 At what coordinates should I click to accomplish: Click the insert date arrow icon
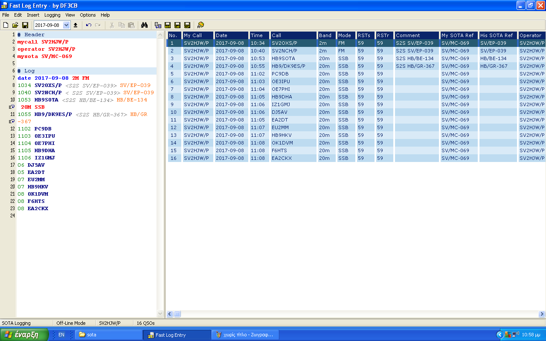76,25
